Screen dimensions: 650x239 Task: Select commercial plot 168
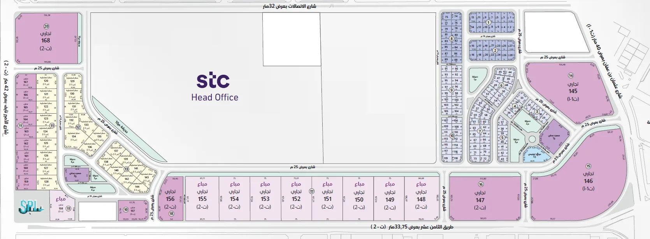pos(46,39)
